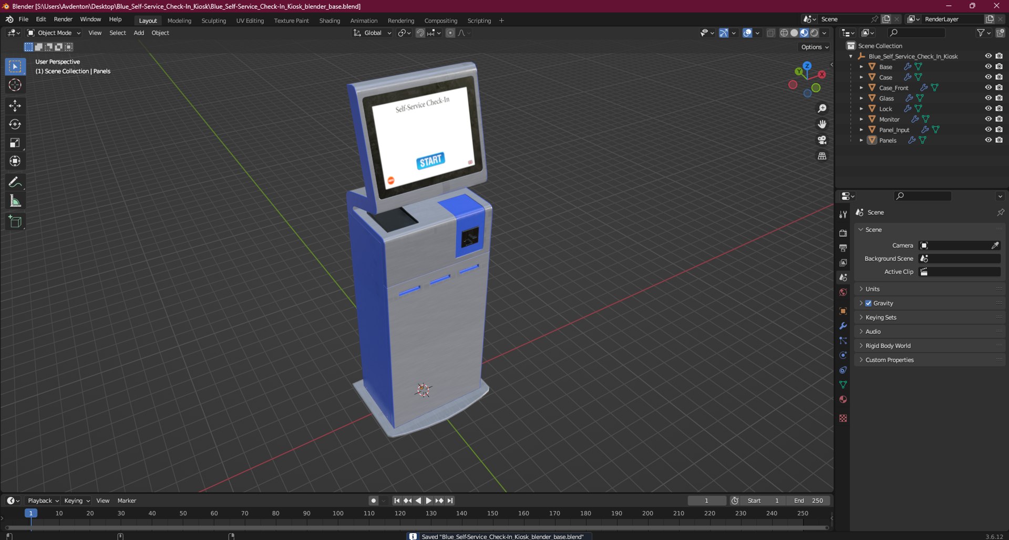Toggle snapping magnet in header

(x=420, y=33)
